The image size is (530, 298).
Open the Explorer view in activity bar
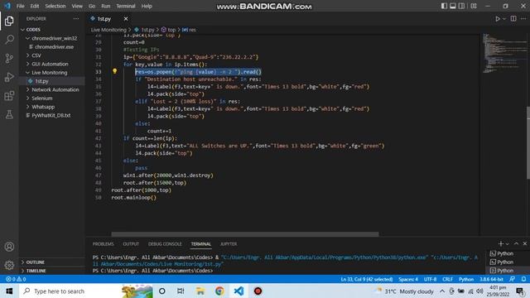tap(9, 21)
